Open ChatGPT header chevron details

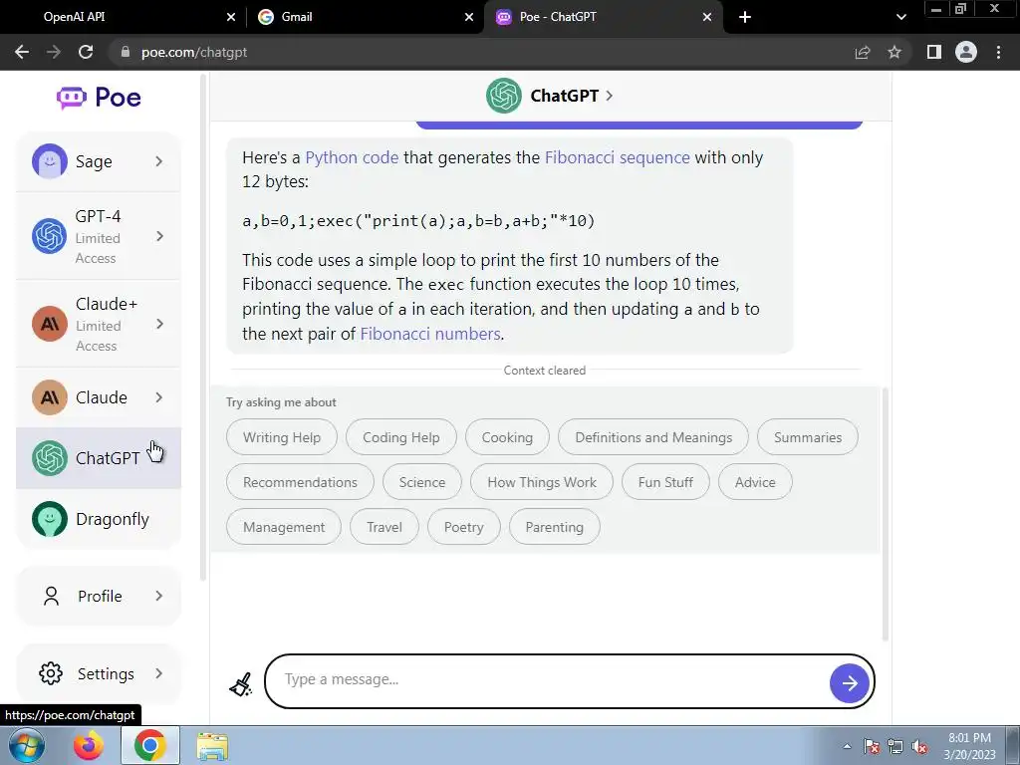[x=609, y=96]
